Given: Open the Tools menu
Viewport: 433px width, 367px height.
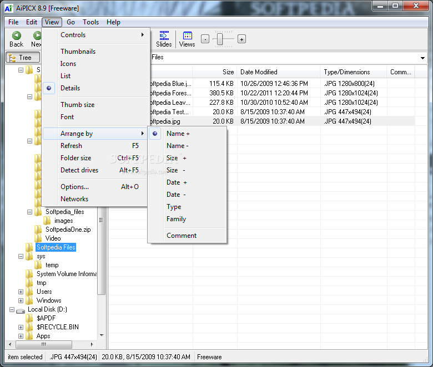Looking at the screenshot, I should tap(90, 22).
